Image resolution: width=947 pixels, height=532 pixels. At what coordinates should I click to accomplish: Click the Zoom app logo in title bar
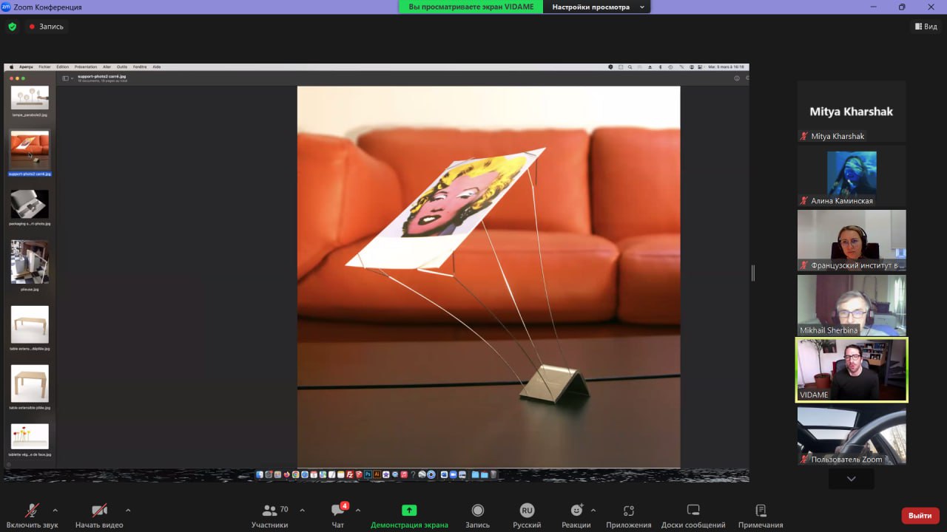(6, 7)
